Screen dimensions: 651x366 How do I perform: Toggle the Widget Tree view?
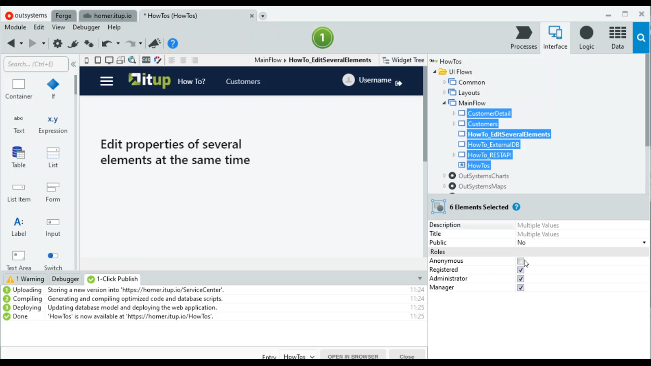pyautogui.click(x=403, y=60)
